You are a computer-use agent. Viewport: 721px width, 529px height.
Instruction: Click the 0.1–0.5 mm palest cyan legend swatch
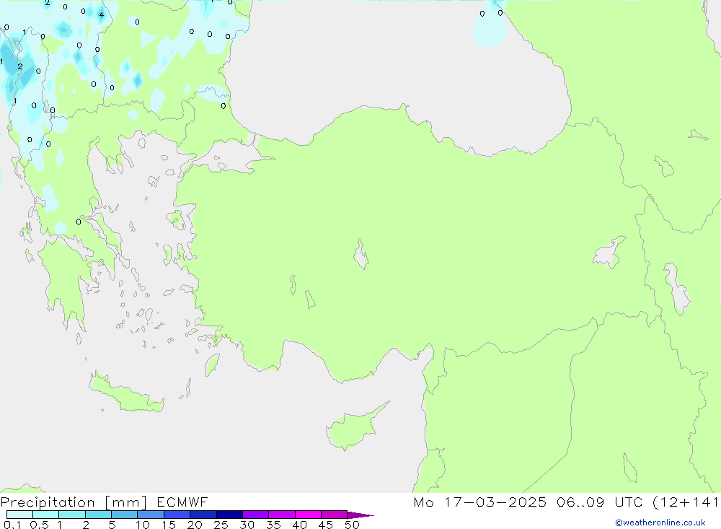(19, 515)
